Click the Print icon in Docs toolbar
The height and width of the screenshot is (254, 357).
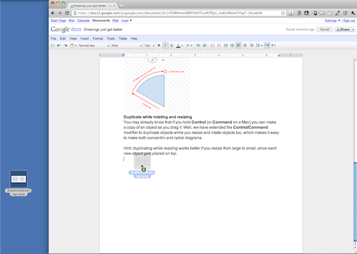(x=53, y=45)
